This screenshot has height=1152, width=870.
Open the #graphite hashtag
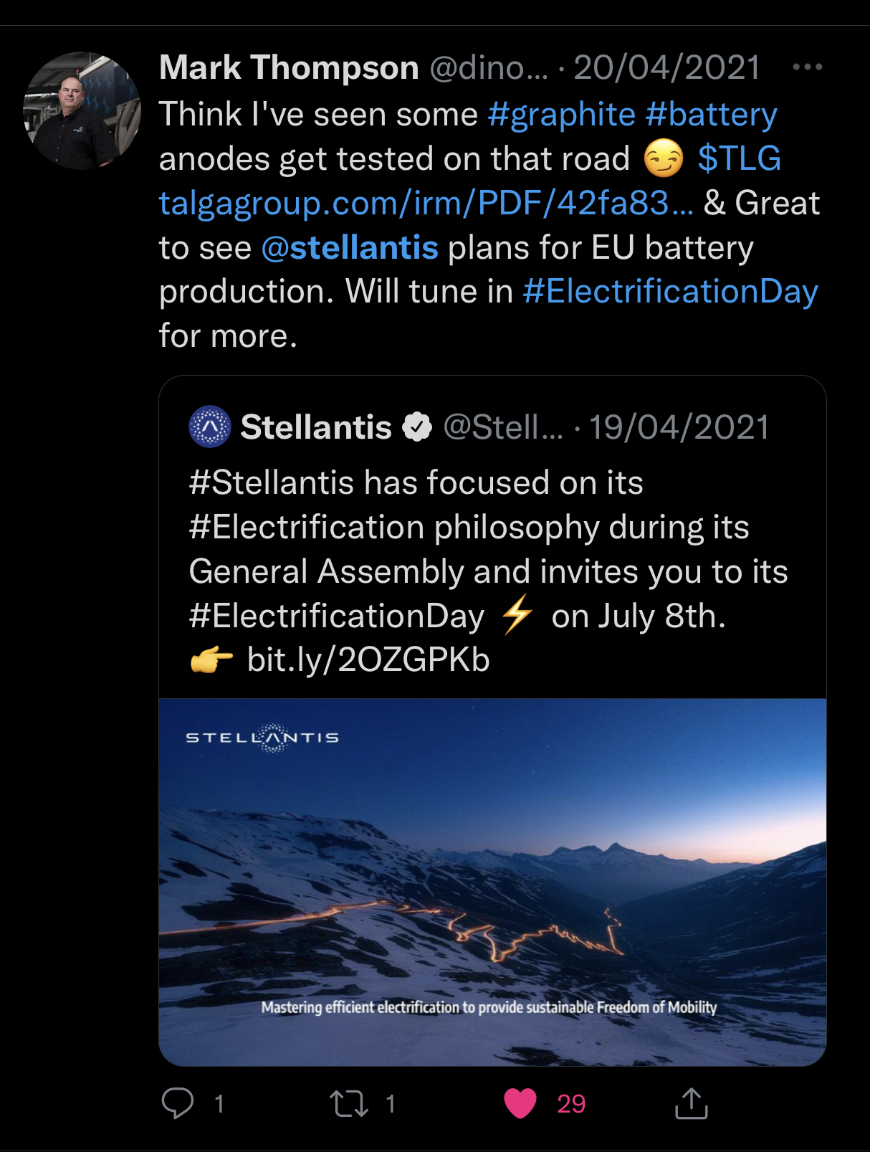coord(561,115)
